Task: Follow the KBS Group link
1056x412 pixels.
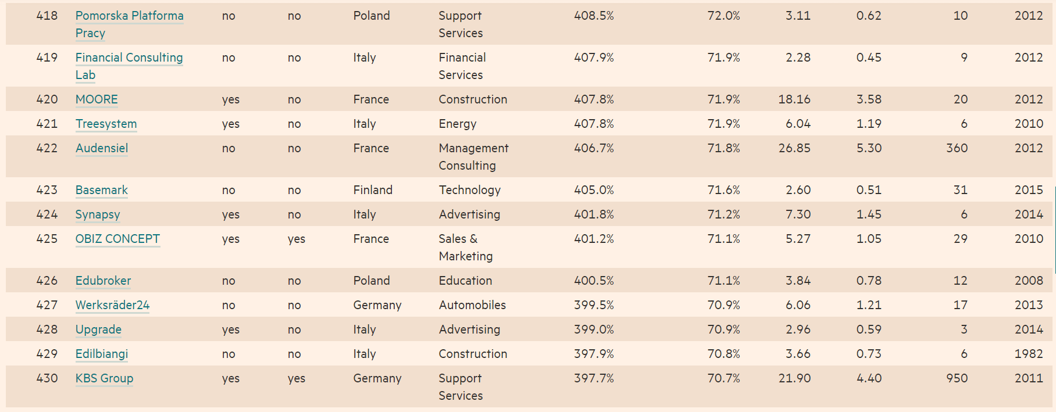Action: 104,378
